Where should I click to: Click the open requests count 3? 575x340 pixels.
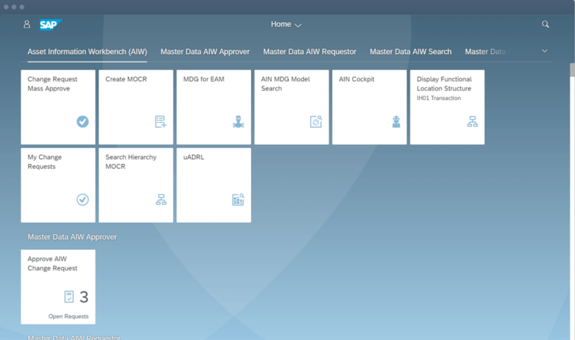[84, 297]
